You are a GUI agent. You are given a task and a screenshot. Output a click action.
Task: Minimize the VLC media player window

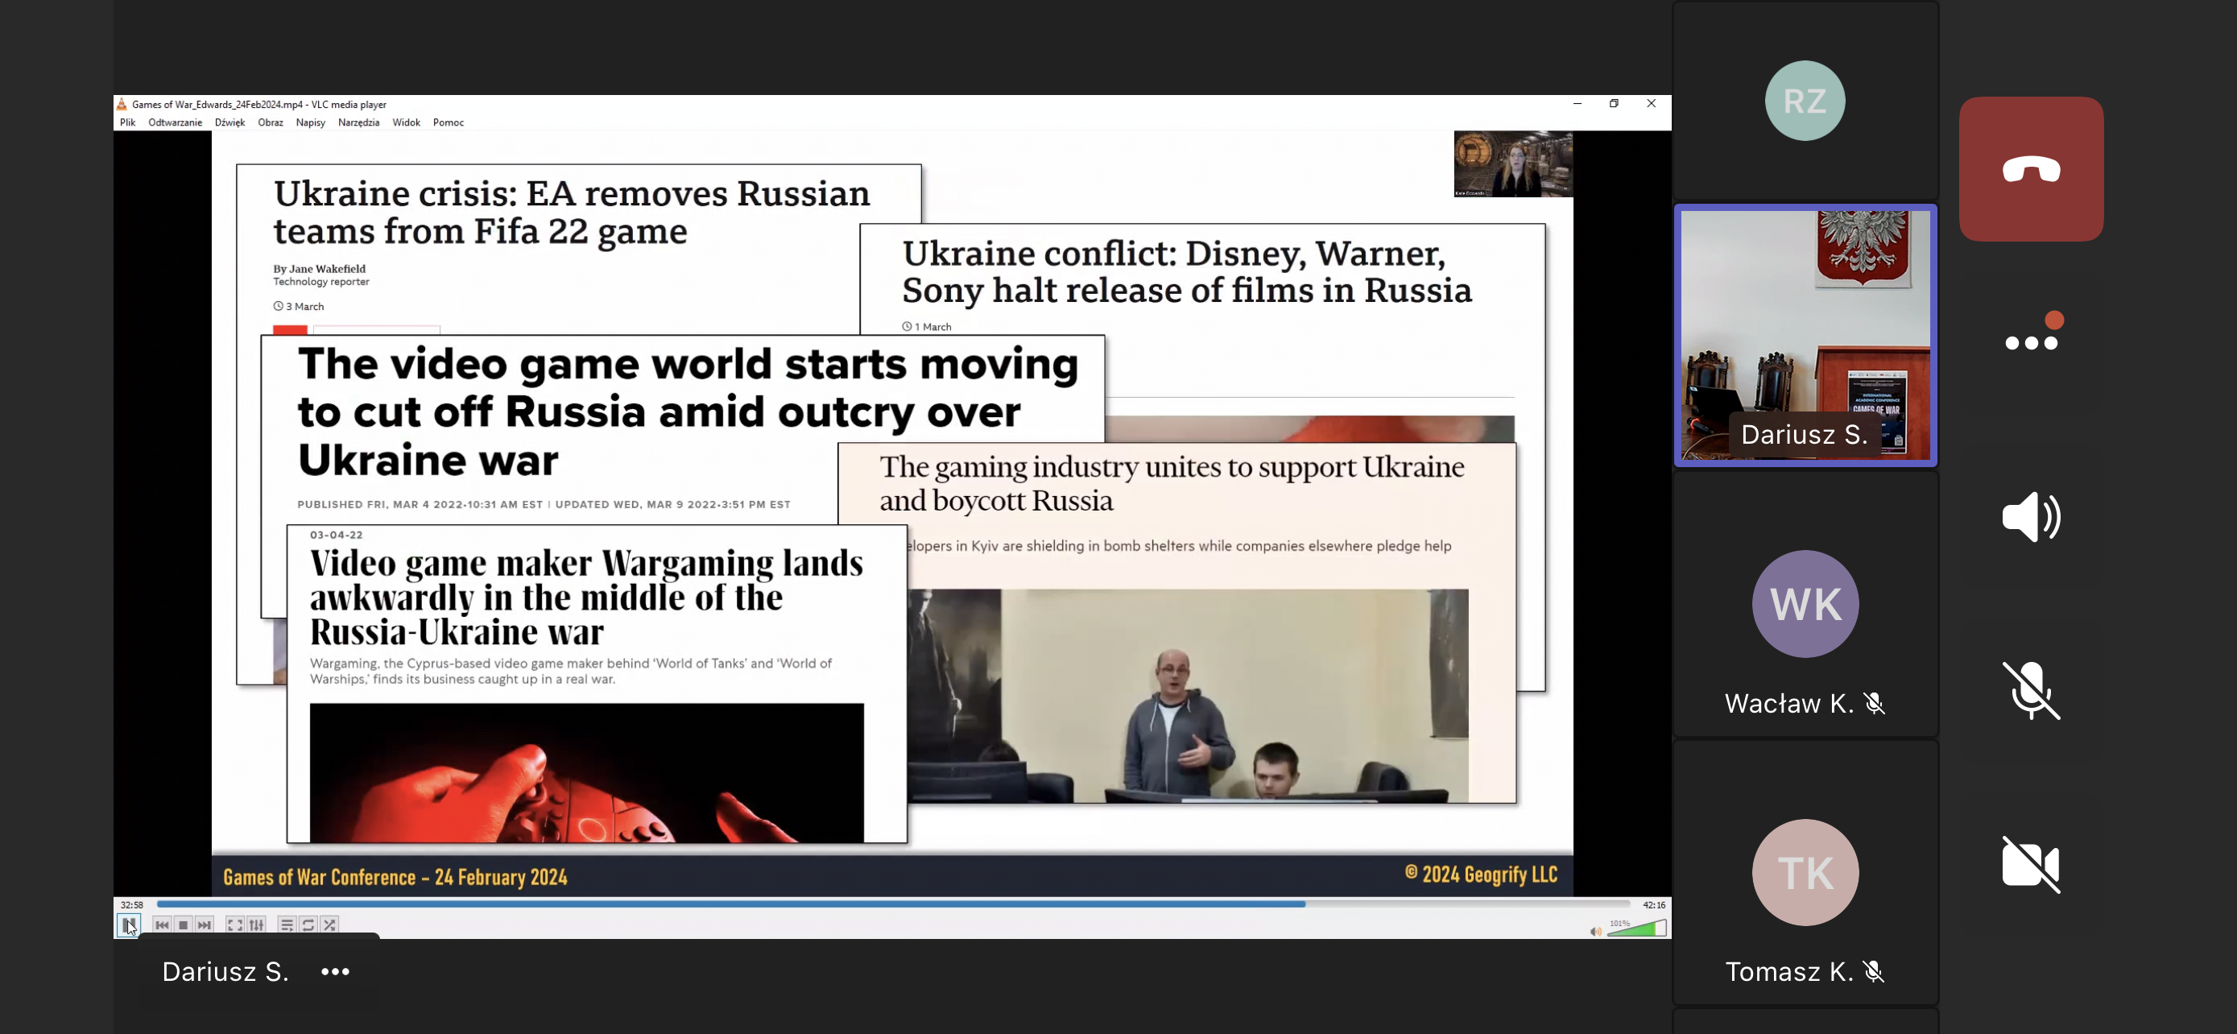click(x=1577, y=103)
